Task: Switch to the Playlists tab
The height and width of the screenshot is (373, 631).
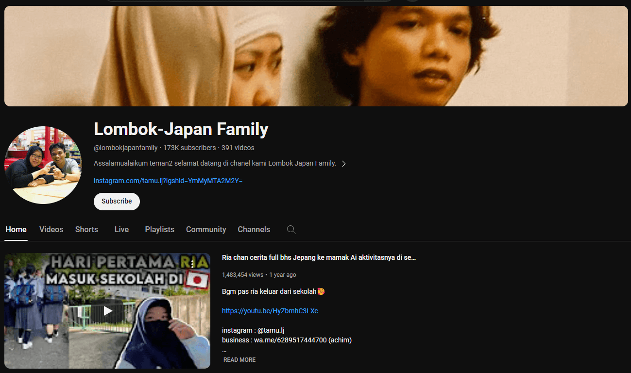Action: click(x=159, y=229)
